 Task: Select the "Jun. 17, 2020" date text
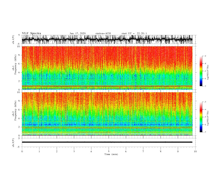[x=77, y=33]
